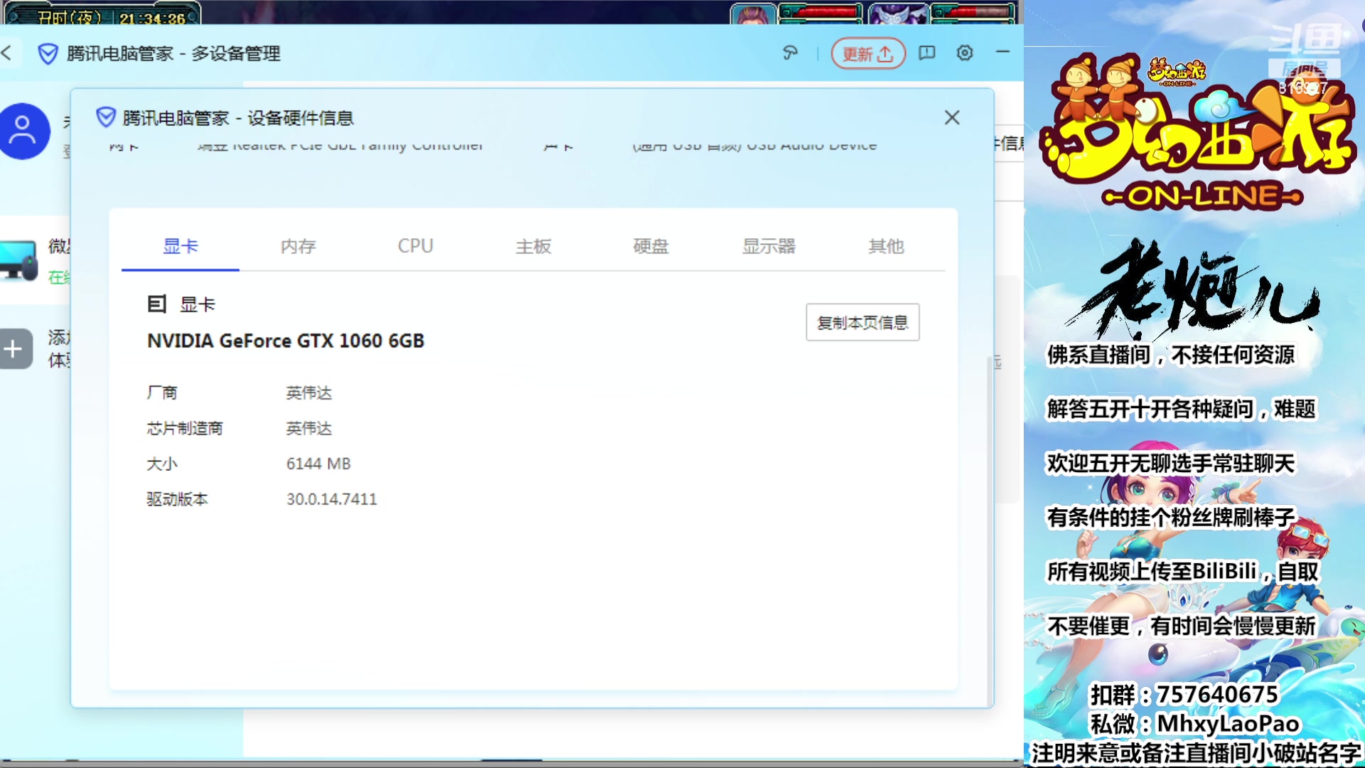Click the plus add-device button
The width and height of the screenshot is (1365, 768).
[14, 348]
